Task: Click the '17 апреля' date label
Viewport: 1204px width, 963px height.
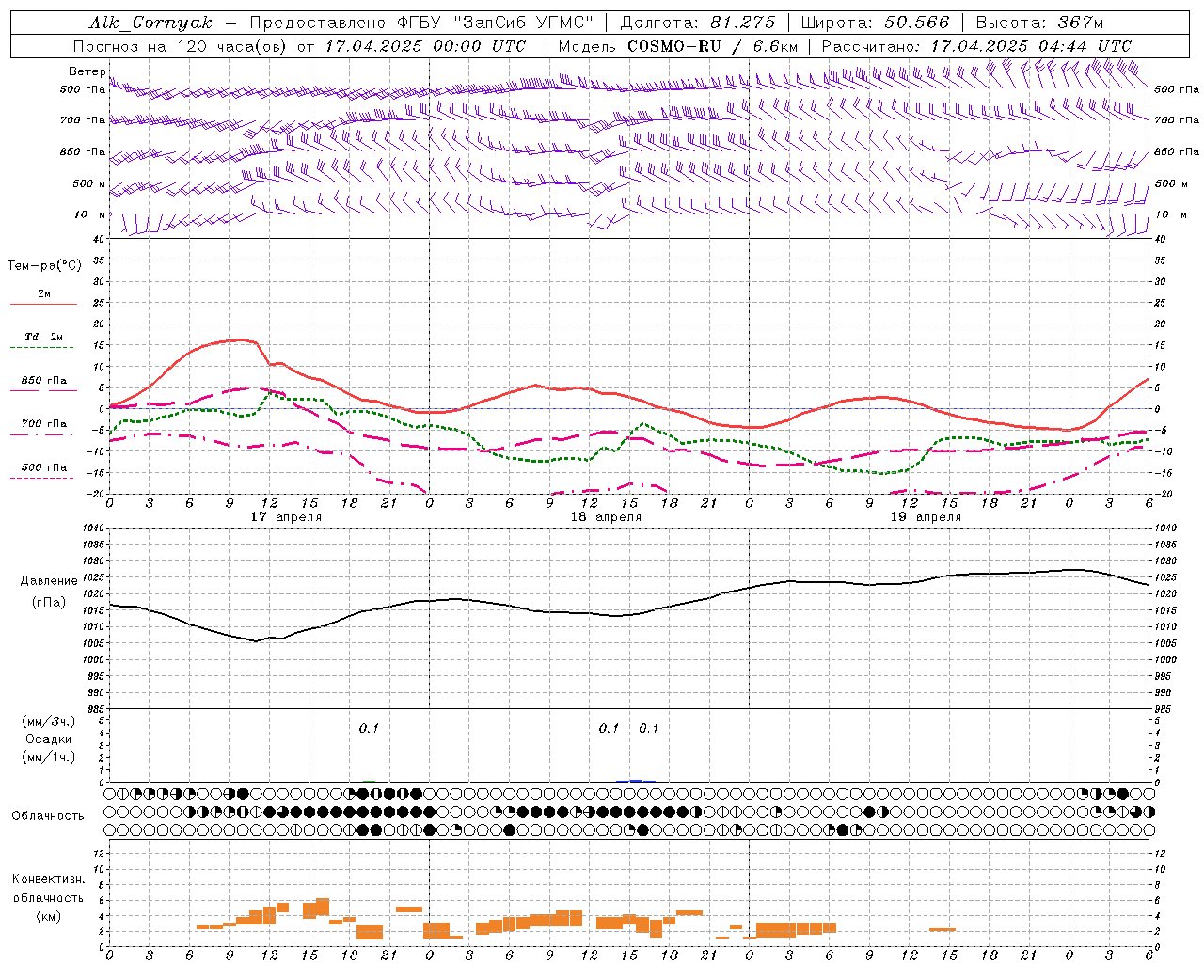Action: pyautogui.click(x=286, y=517)
